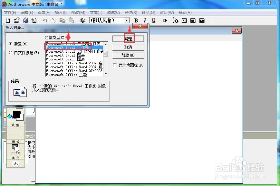
Task: Select Microsoft Excel 二进制工作表 entry
Action: 74,44
